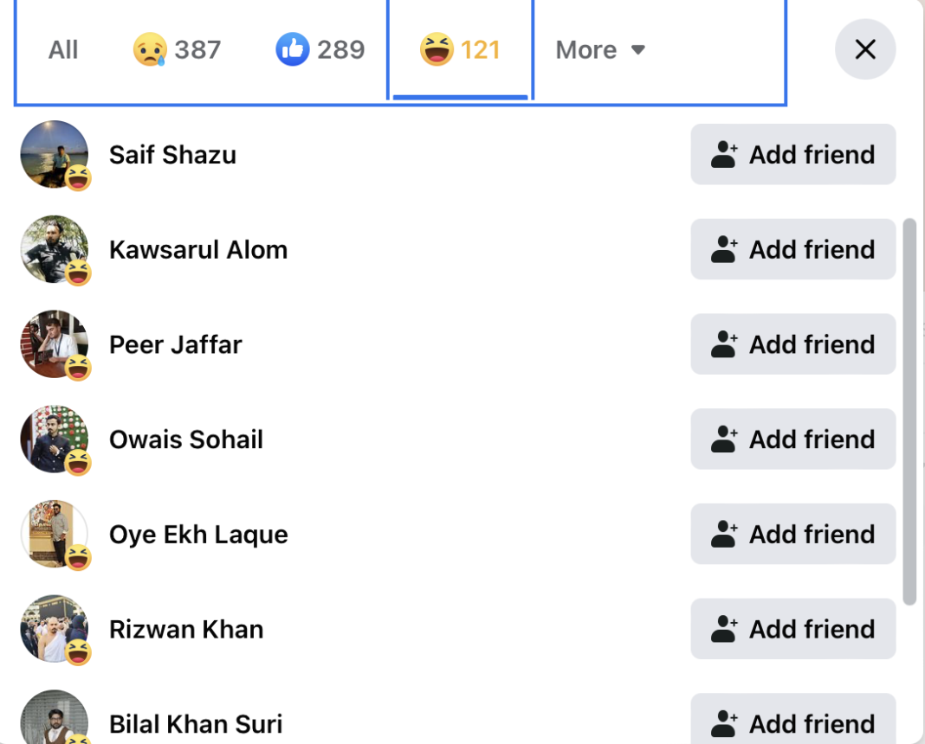Add Bilal Khan Suri as a friend
The image size is (925, 744).
pyautogui.click(x=792, y=722)
